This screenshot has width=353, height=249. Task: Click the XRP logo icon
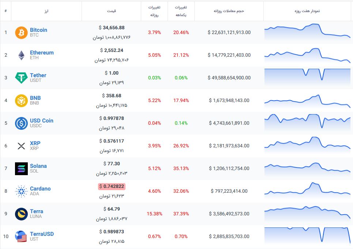coord(21,146)
